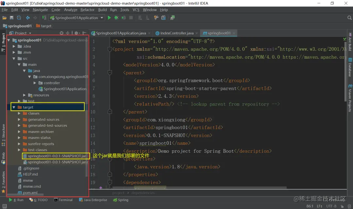Open the Database side panel
The image size is (353, 209).
tap(350, 67)
